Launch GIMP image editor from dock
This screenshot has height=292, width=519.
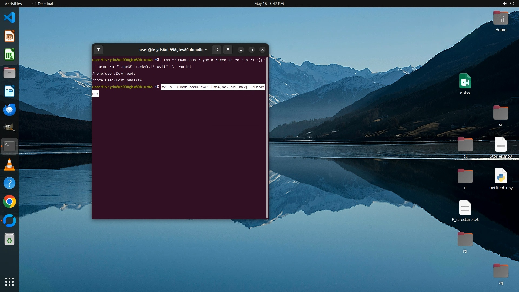coord(9,128)
